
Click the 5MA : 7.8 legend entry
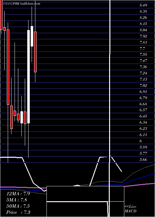pos(17,200)
